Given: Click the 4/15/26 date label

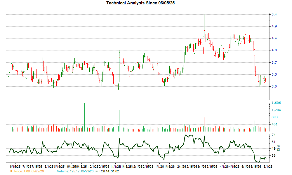Looking at the screenshot, I should coord(234,167).
